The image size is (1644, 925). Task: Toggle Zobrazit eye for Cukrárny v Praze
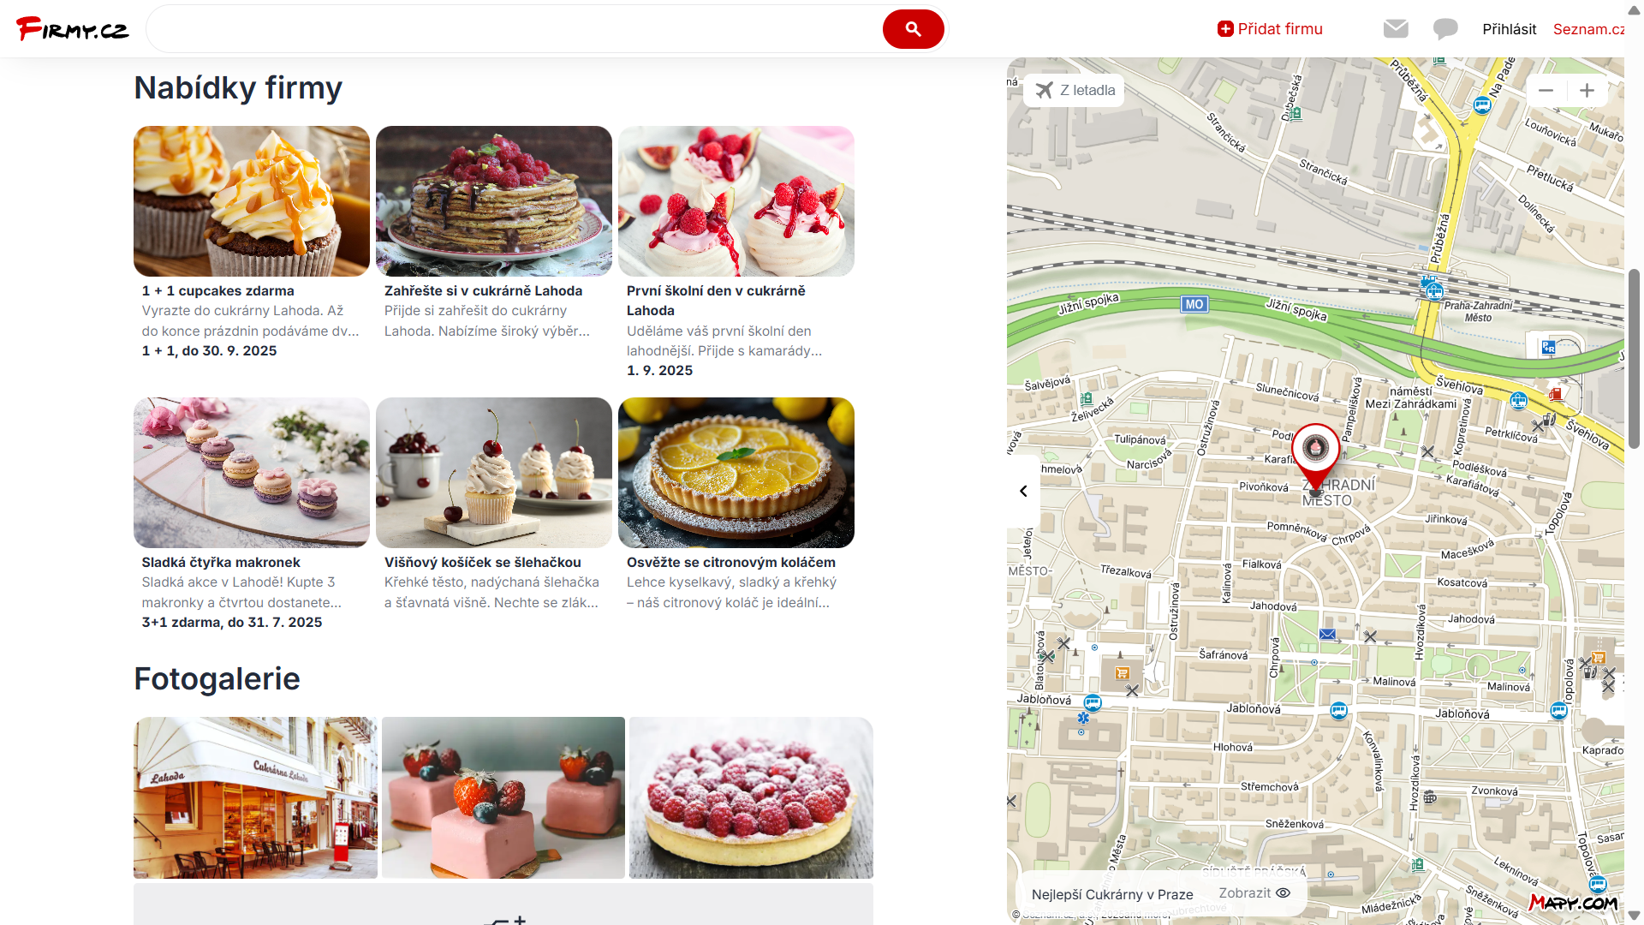click(x=1254, y=892)
